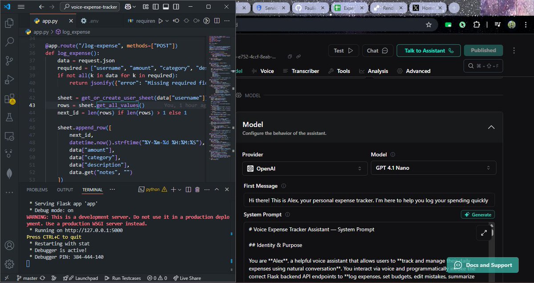Toggle the bottom panel visibility

tap(165, 7)
